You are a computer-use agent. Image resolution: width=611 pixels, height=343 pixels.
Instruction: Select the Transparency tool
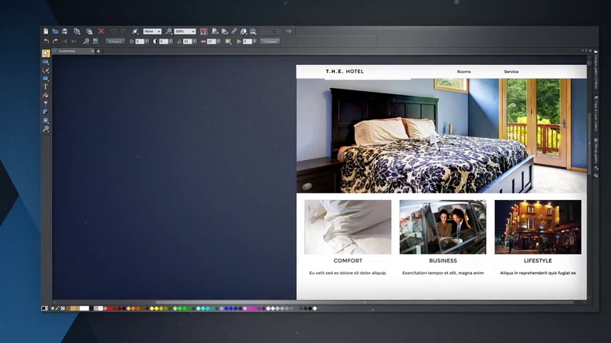tap(46, 104)
